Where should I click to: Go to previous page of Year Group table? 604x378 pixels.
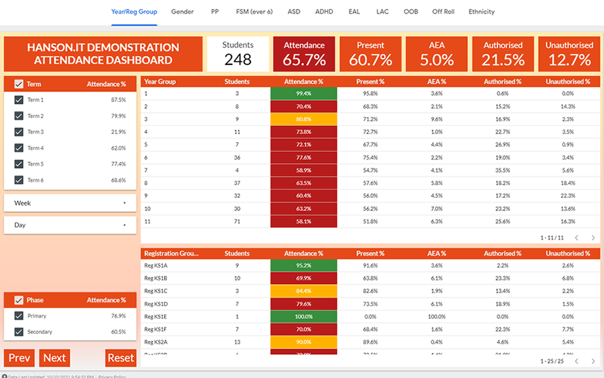577,238
